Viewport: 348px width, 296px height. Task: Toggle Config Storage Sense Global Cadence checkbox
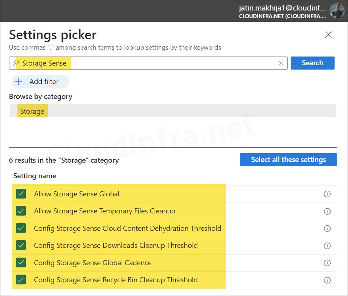click(x=21, y=263)
